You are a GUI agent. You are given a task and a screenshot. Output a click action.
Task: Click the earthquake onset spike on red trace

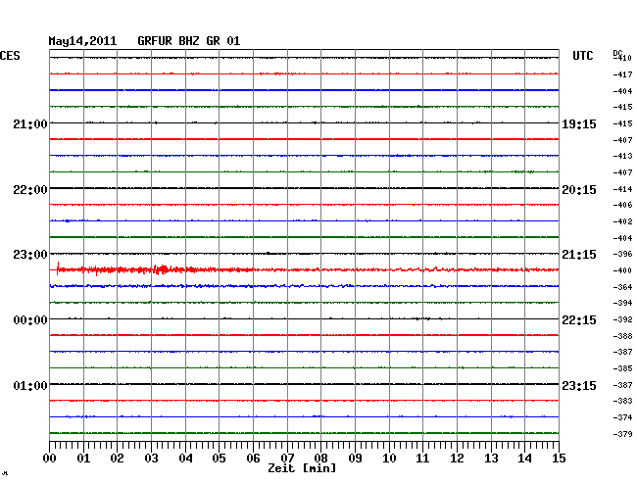click(58, 268)
